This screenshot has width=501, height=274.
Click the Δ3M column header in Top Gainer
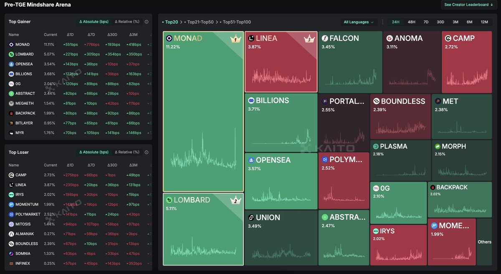(x=133, y=35)
